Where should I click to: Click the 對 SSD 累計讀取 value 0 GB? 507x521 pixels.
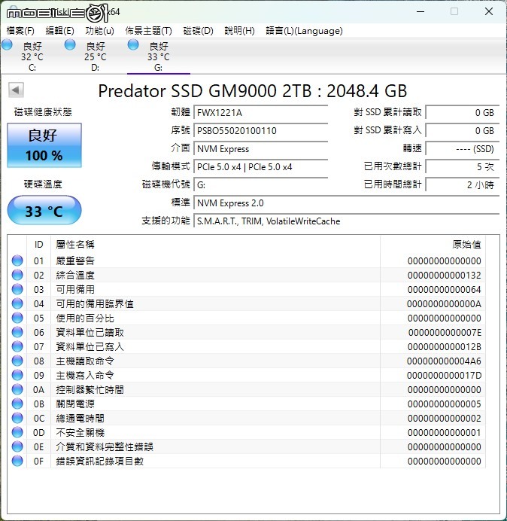tap(462, 113)
